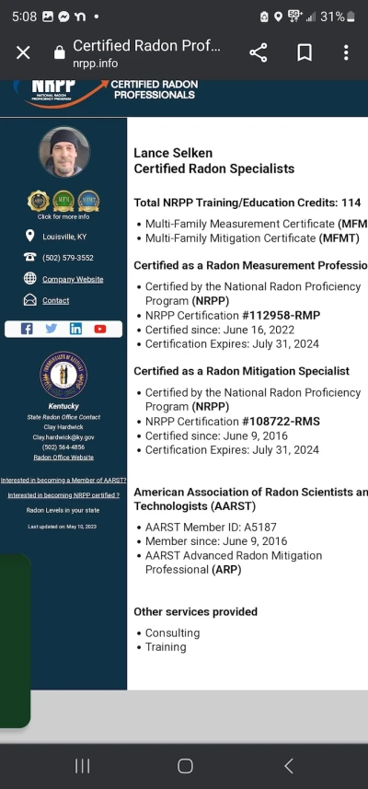Open the Twitter icon link
Screen dimensions: 368x789
coord(52,329)
